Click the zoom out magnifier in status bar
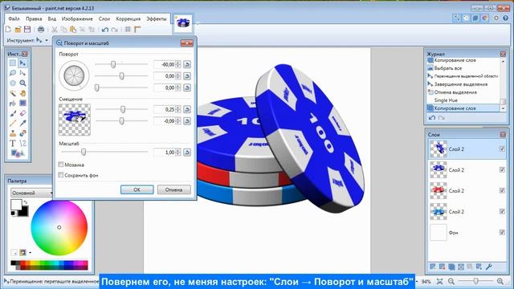The width and height of the screenshot is (514, 289). pyautogui.click(x=451, y=282)
